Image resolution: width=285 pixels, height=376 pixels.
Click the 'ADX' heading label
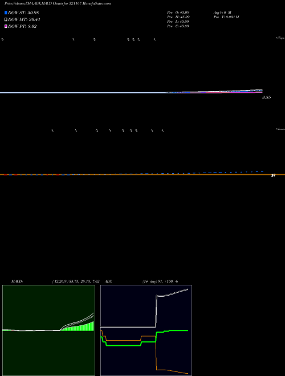(109, 281)
